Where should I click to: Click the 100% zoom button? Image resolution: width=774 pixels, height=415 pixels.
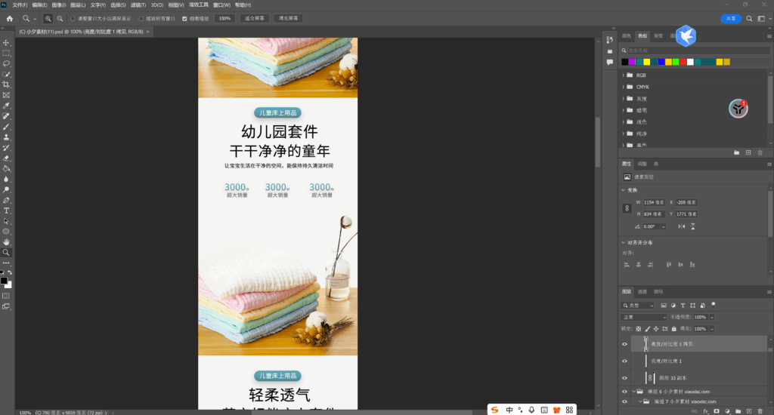point(224,19)
